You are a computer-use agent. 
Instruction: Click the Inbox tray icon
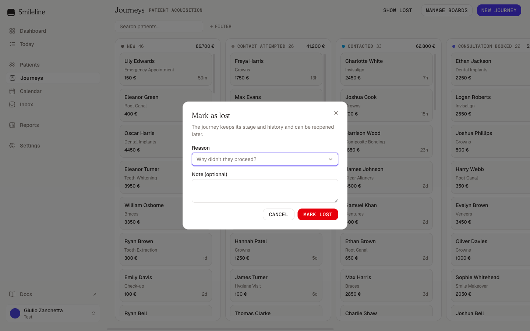[x=12, y=104]
